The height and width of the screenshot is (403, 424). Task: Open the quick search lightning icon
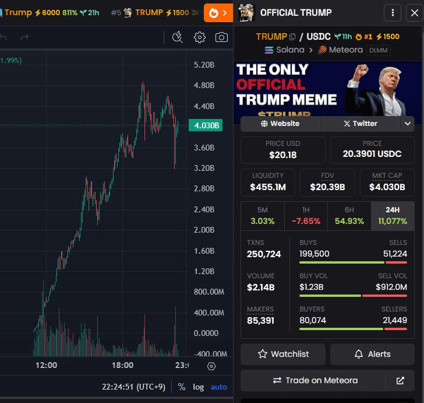[178, 37]
